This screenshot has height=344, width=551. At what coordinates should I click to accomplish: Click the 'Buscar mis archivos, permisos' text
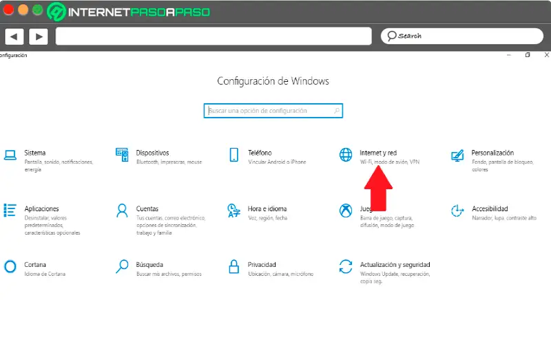[169, 274]
